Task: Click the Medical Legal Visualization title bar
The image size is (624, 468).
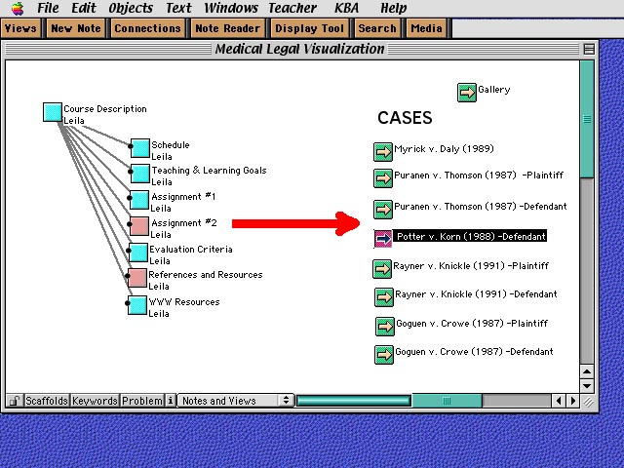Action: pyautogui.click(x=299, y=49)
